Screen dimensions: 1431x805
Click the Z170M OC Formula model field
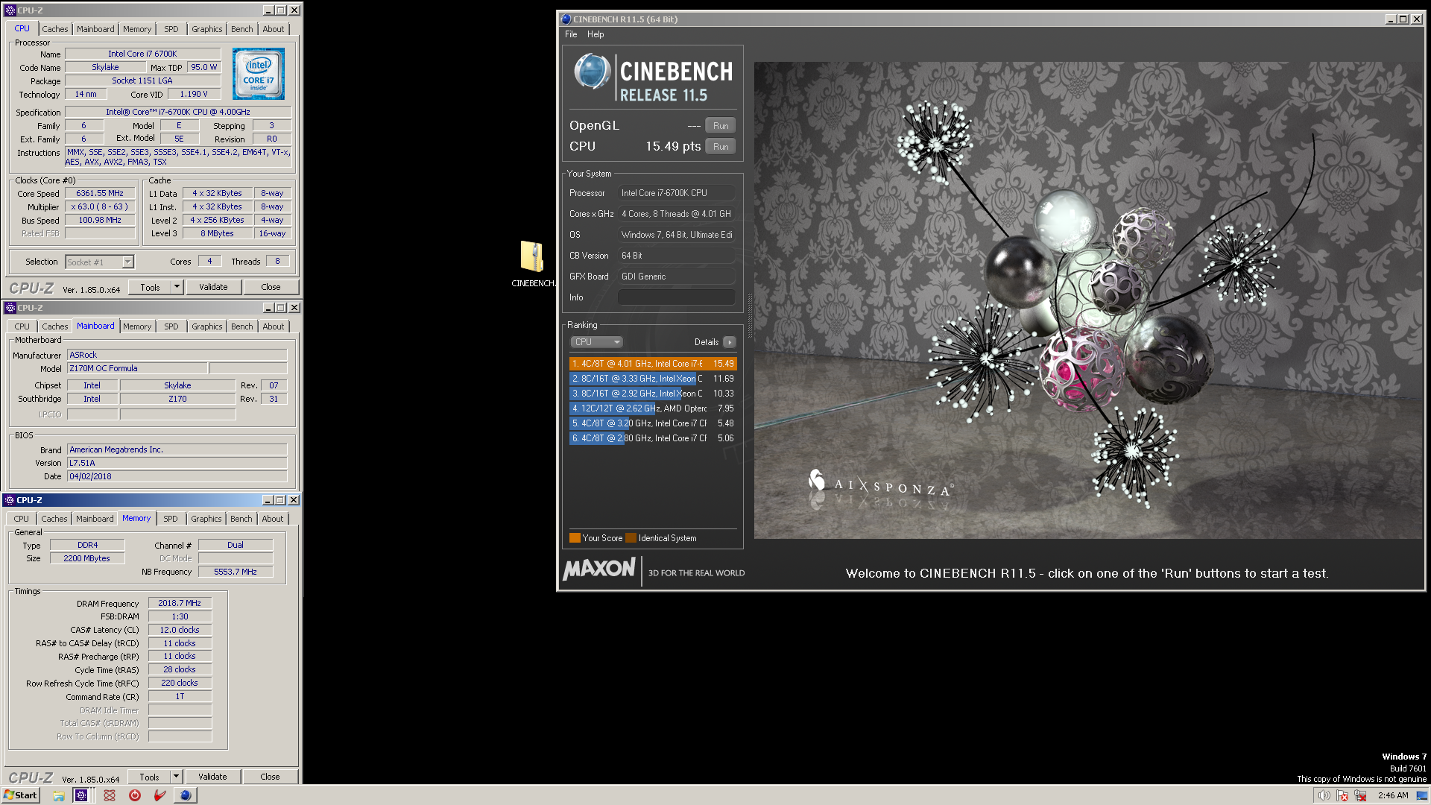tap(137, 368)
